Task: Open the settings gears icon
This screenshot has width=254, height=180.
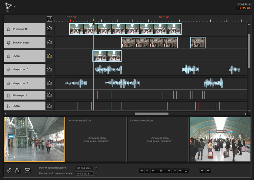Action: tap(9, 171)
